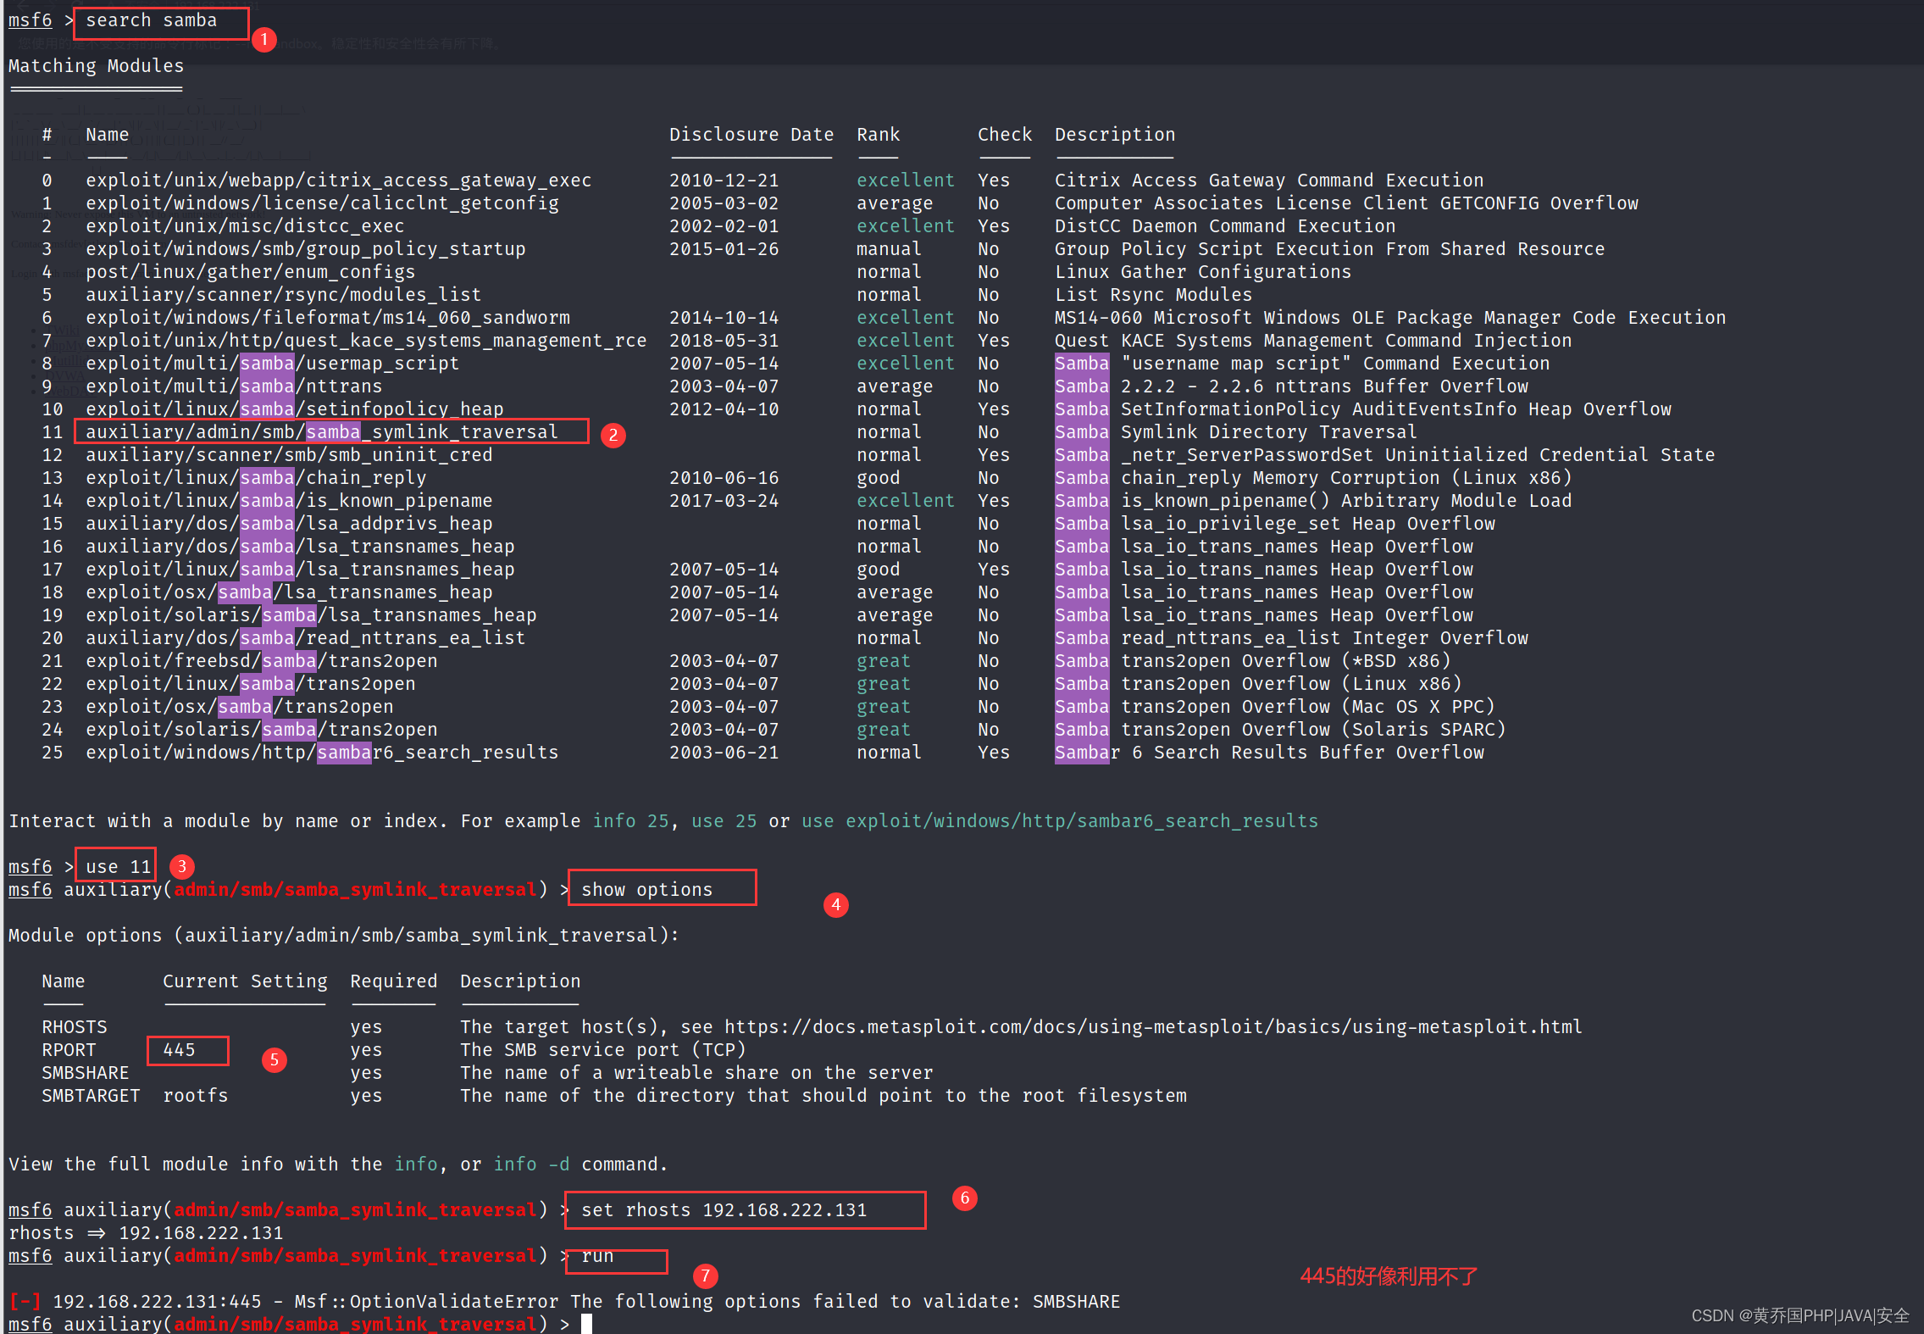
Task: Click the 'Rank' column header
Action: click(x=879, y=135)
